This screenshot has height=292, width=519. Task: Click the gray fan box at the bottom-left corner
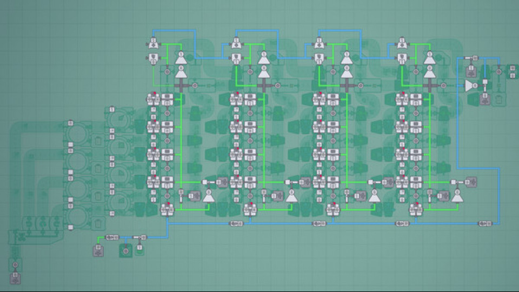point(15,279)
